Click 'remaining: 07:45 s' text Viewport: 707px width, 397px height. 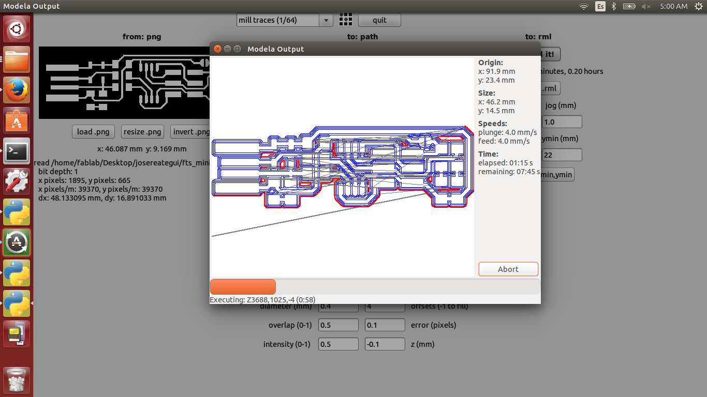tap(509, 172)
